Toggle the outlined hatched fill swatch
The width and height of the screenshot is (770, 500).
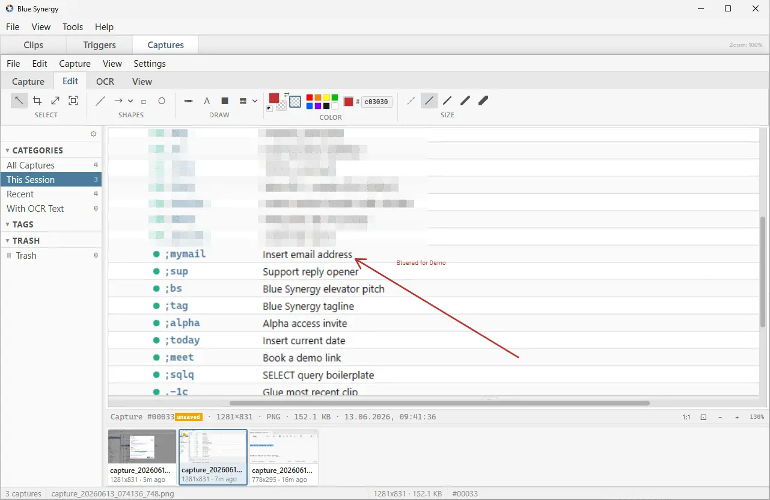(x=295, y=102)
